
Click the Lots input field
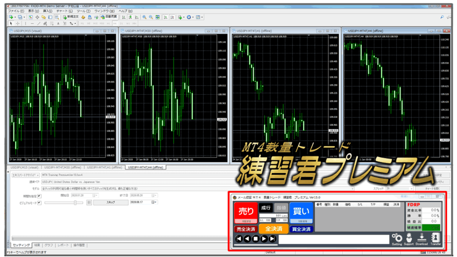click(x=273, y=215)
